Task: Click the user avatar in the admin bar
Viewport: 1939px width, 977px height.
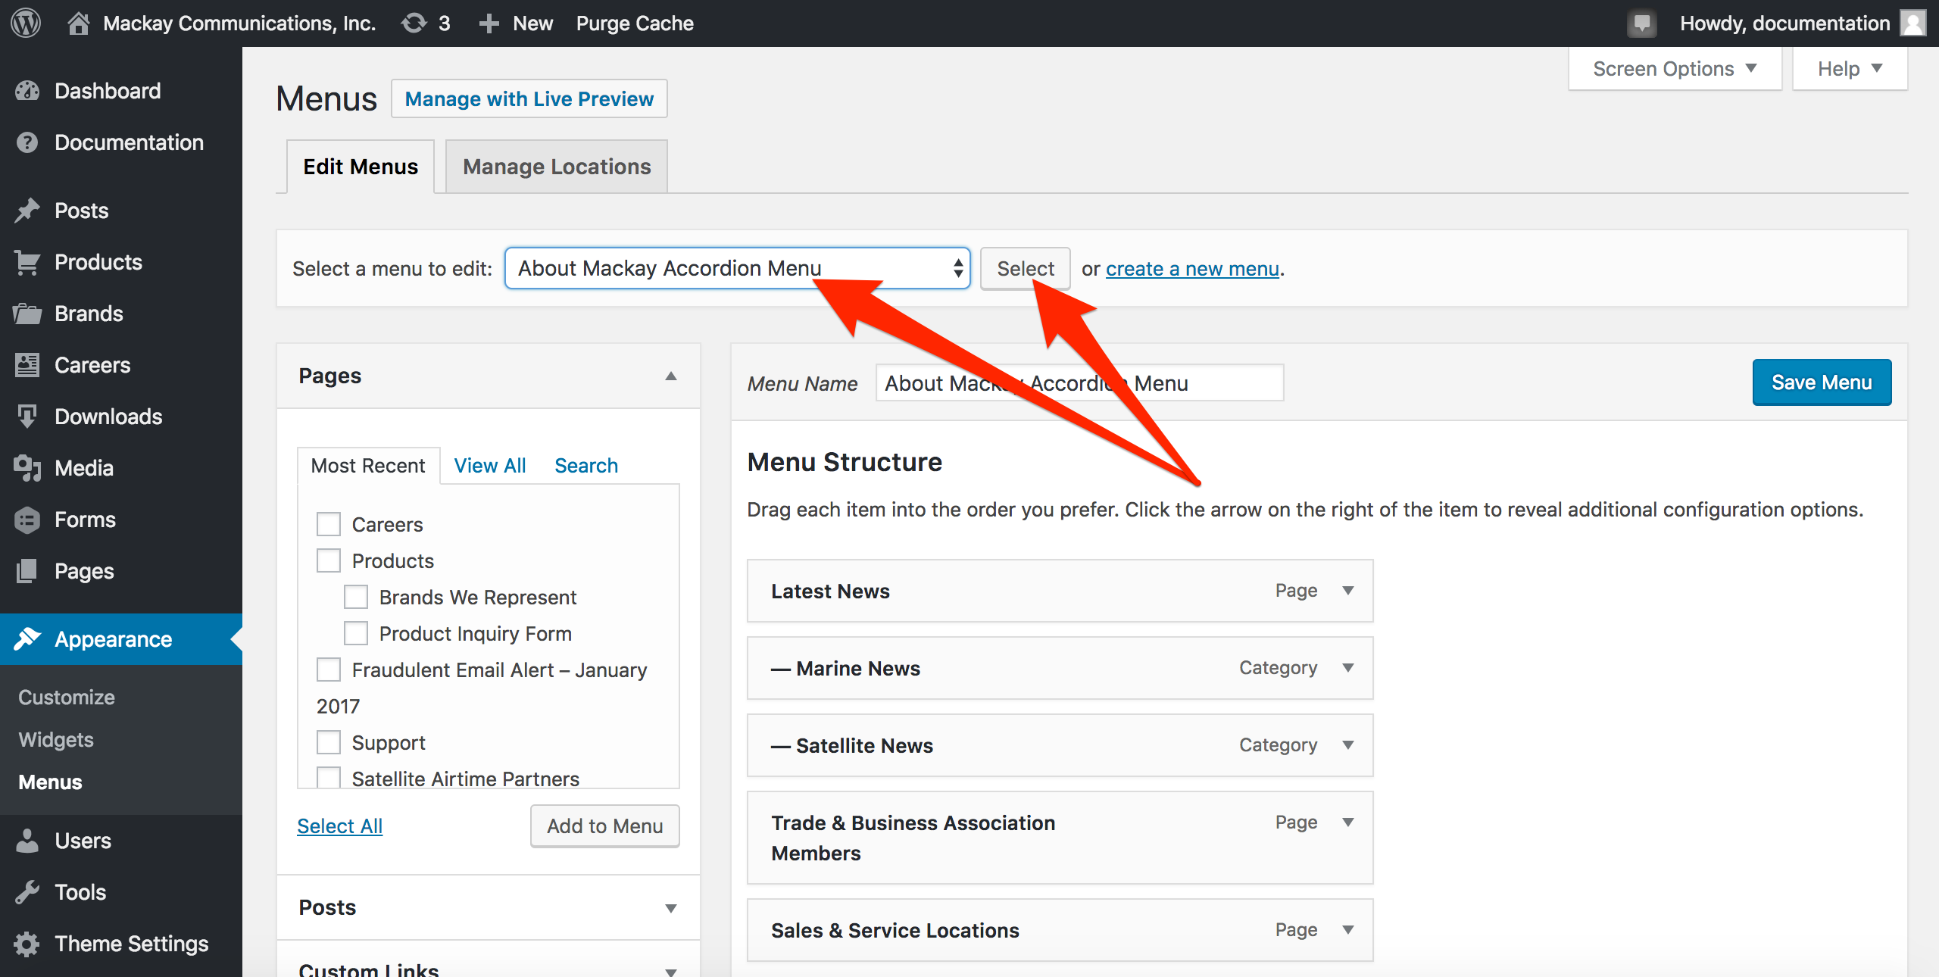Action: pyautogui.click(x=1913, y=23)
